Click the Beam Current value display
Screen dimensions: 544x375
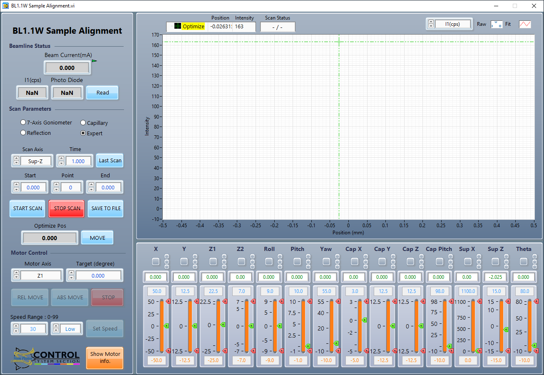click(x=67, y=68)
